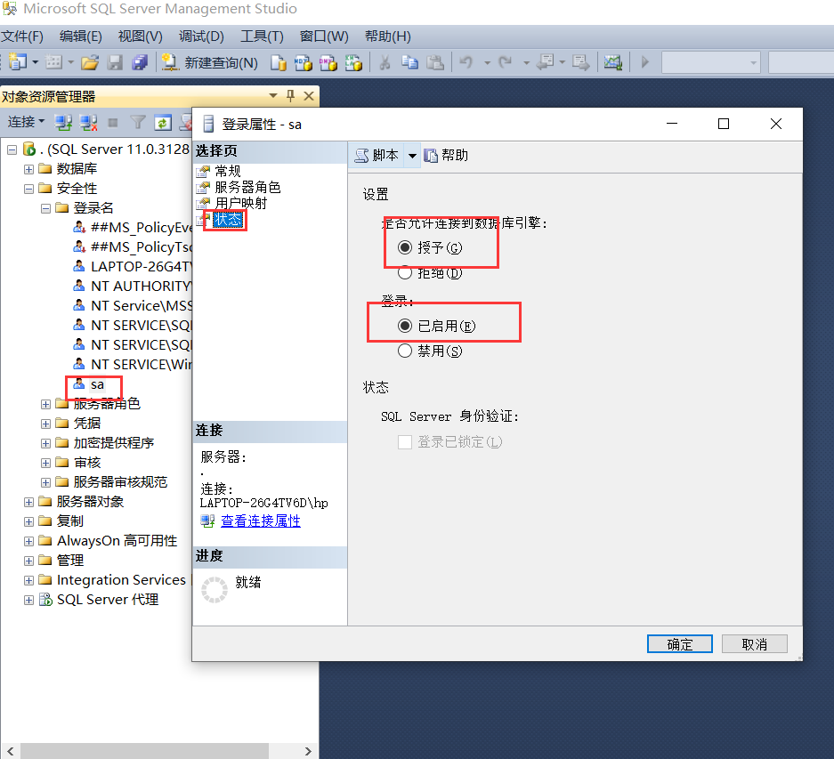This screenshot has height=759, width=834.
Task: Click the Copy icon in the toolbar
Action: pos(409,63)
